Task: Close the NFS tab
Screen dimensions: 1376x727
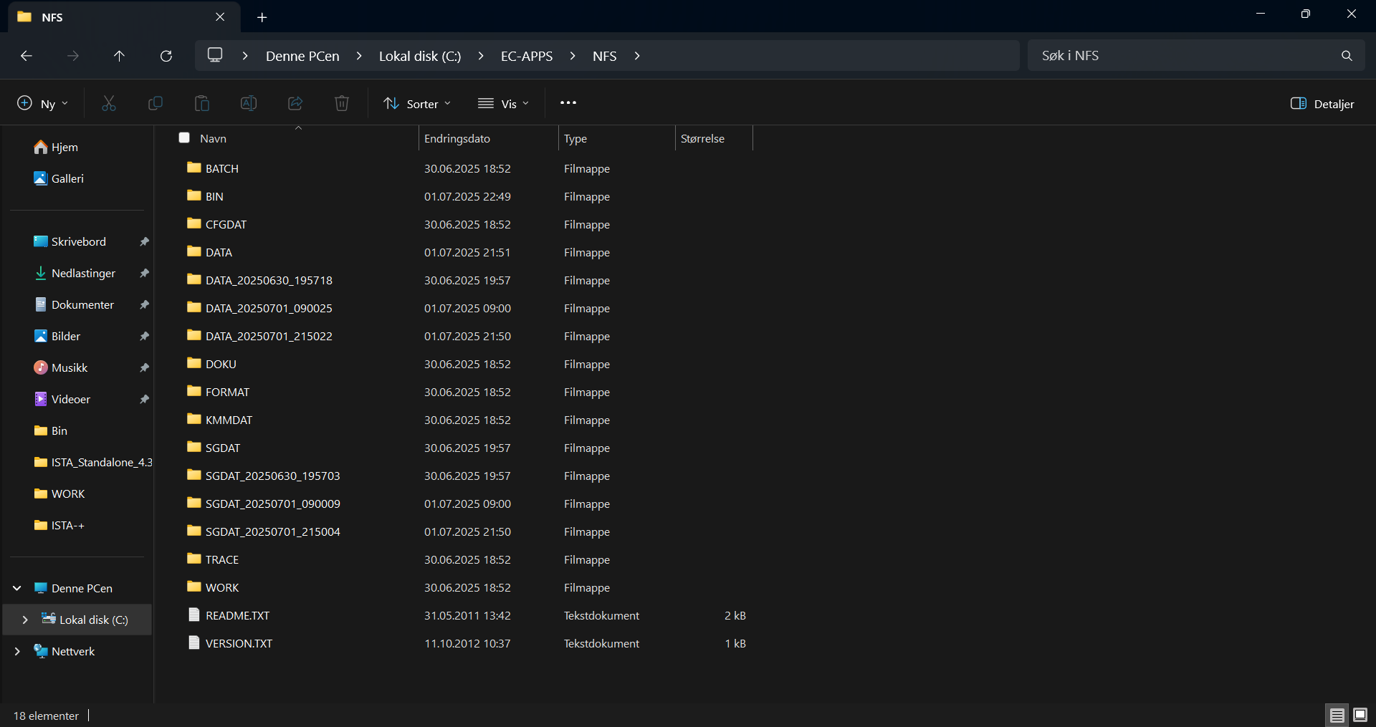Action: (220, 16)
